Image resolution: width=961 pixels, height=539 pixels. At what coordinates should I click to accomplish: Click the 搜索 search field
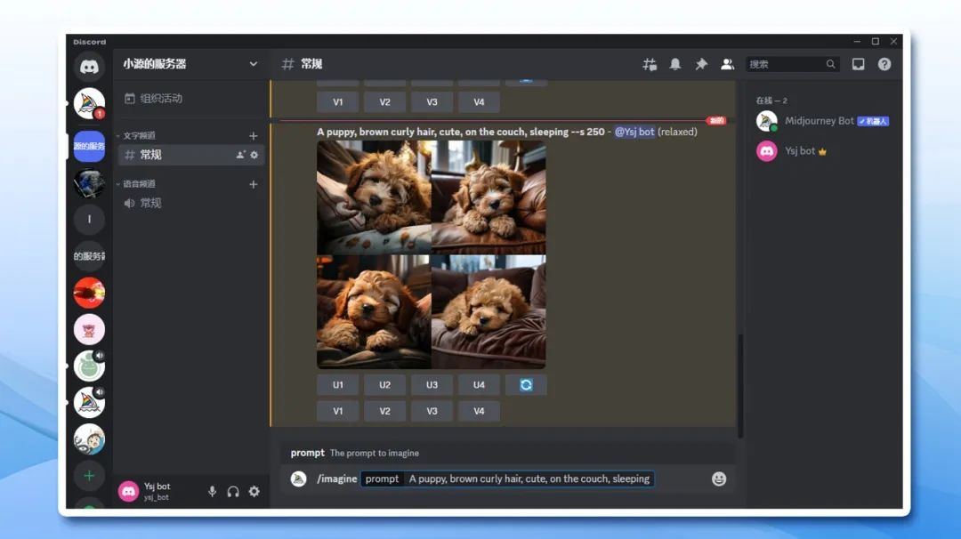coord(793,64)
